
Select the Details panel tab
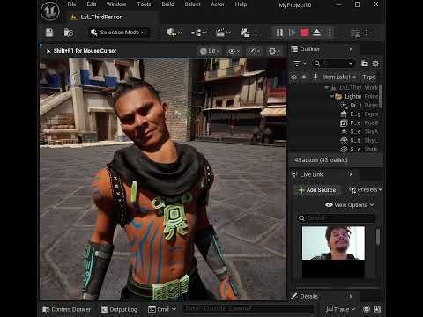(305, 296)
